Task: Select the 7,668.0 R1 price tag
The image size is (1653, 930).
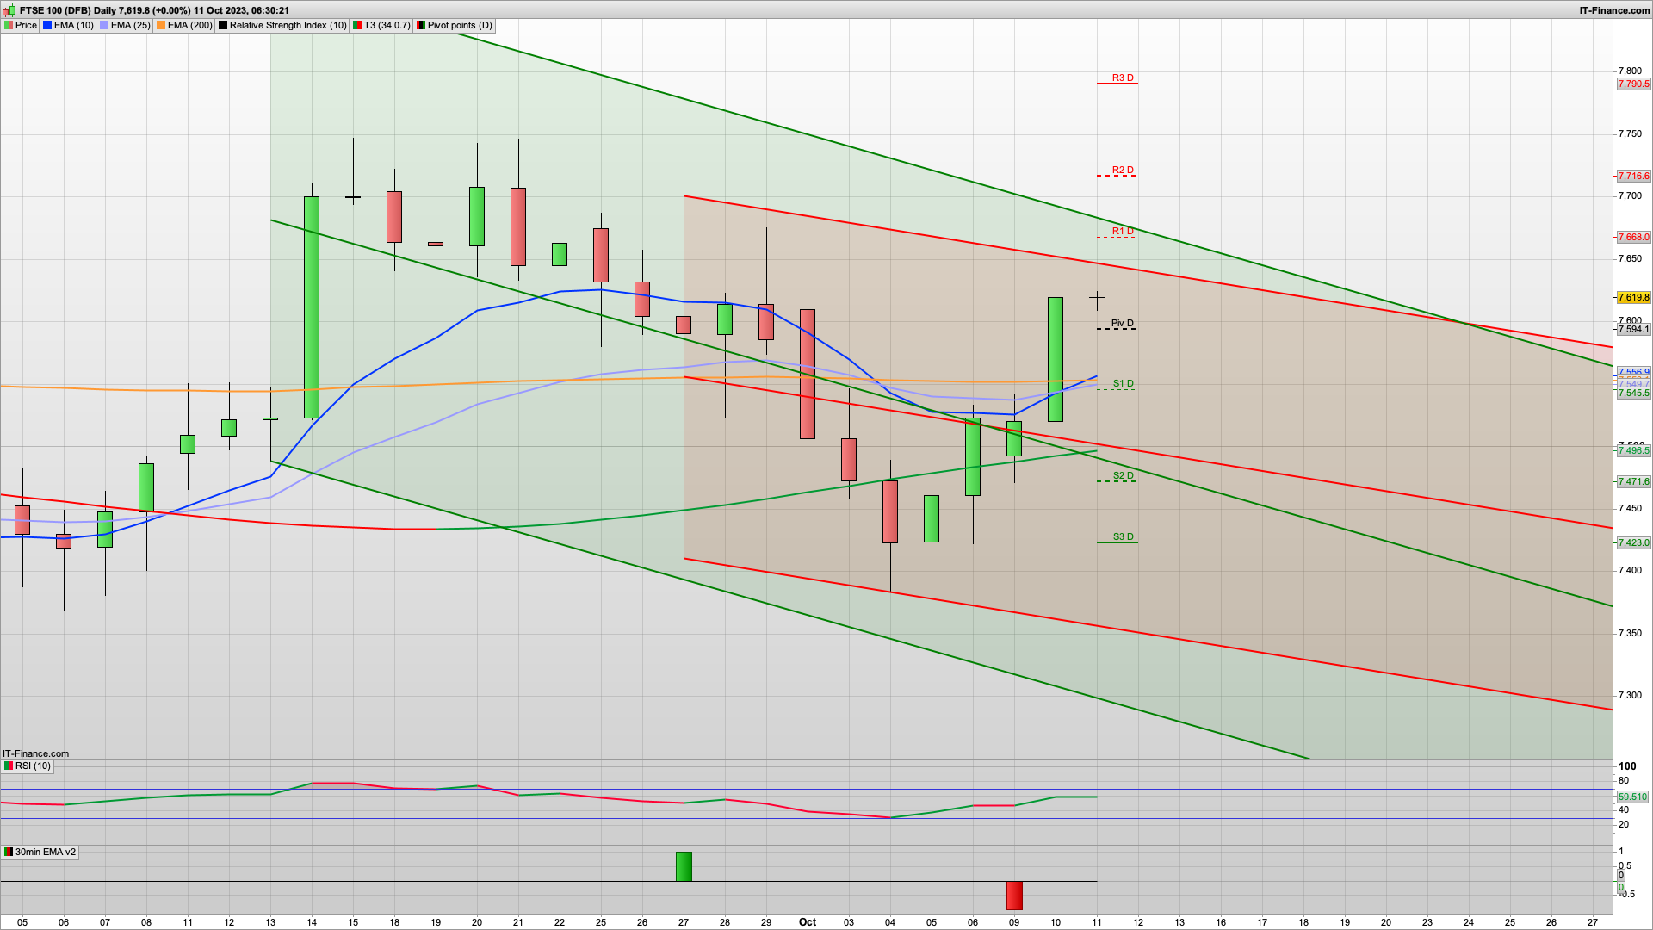Action: (1633, 238)
